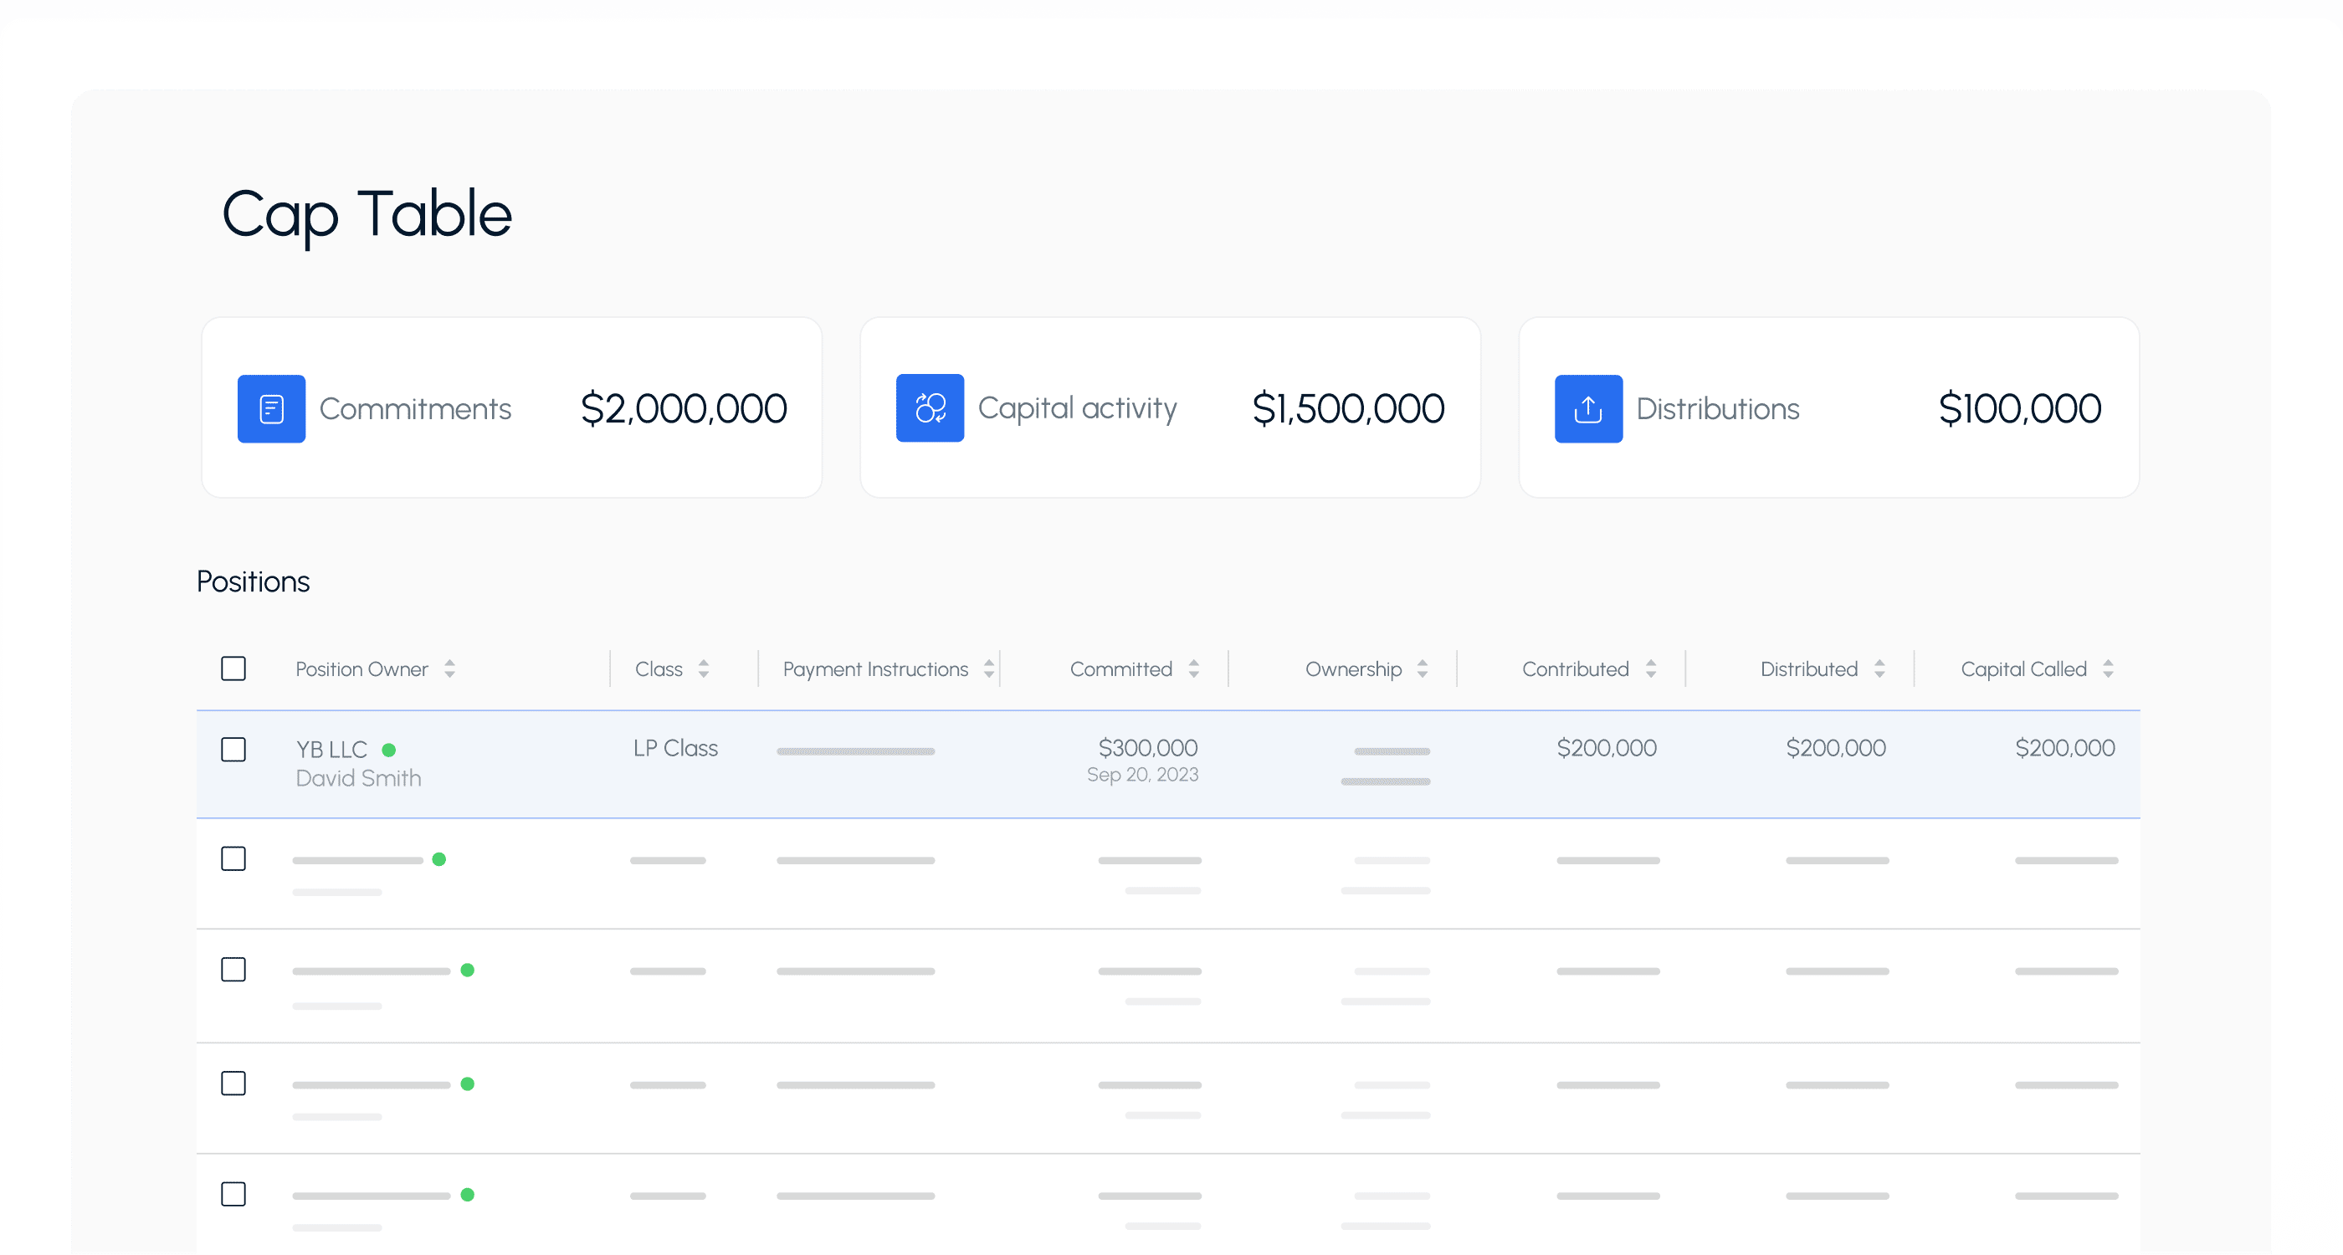
Task: Sort by Committed column arrows
Action: 1193,669
